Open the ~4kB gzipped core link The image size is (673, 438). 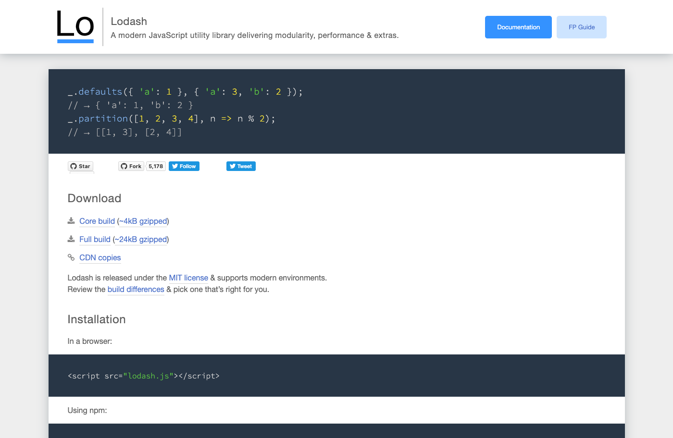pyautogui.click(x=143, y=221)
